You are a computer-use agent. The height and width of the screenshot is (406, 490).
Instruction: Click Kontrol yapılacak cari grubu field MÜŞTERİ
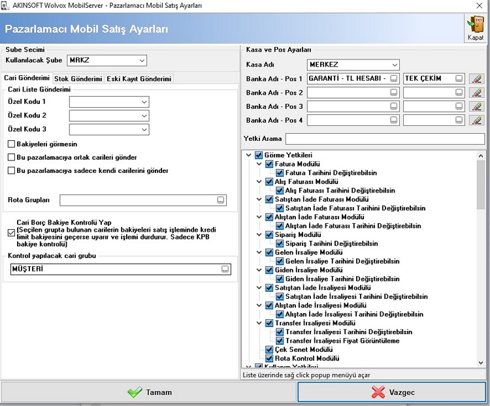pos(121,269)
